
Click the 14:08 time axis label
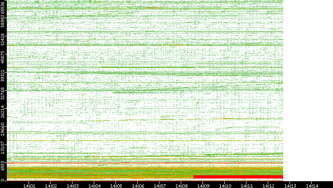pos(181,186)
